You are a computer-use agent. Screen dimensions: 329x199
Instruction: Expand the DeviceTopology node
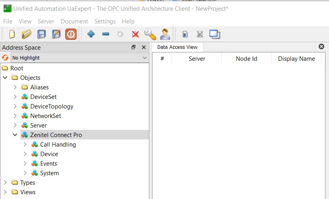[15, 106]
